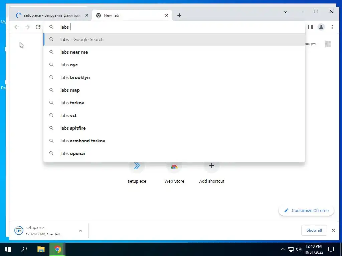Open the Chrome profile avatar
342x256 pixels.
coord(321,27)
